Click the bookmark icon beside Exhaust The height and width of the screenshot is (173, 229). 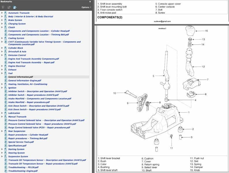[5, 70]
